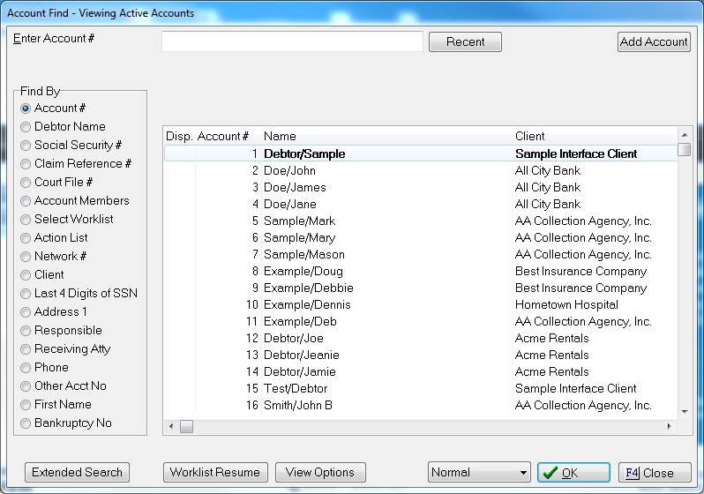Sort by the Name column header
Image resolution: width=704 pixels, height=494 pixels.
pyautogui.click(x=281, y=137)
